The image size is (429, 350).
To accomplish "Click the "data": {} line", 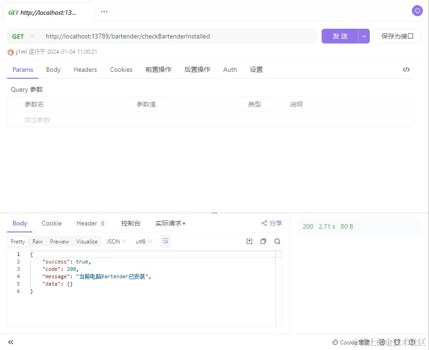I will (57, 284).
